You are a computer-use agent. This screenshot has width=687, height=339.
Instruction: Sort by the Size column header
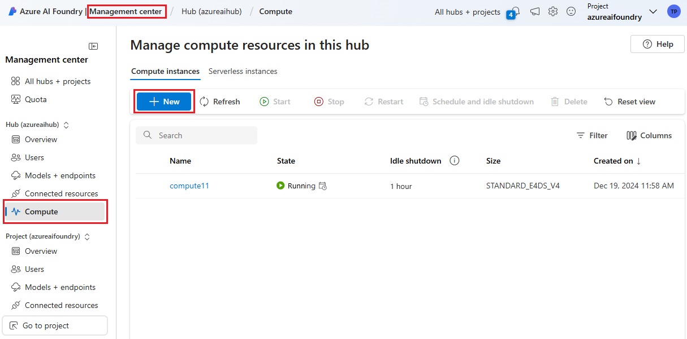[x=493, y=161]
